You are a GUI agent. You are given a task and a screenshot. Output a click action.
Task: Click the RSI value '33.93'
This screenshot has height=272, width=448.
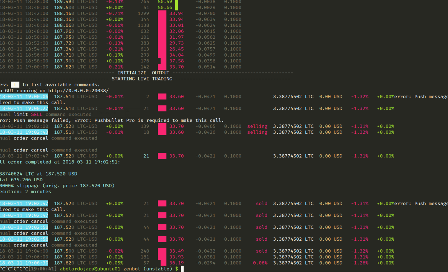(176, 257)
